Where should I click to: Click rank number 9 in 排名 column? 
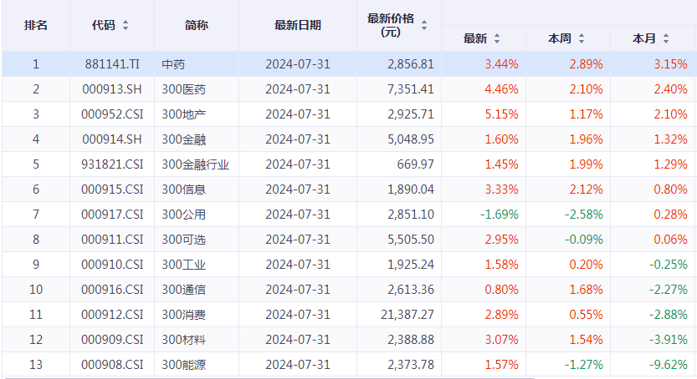click(36, 265)
